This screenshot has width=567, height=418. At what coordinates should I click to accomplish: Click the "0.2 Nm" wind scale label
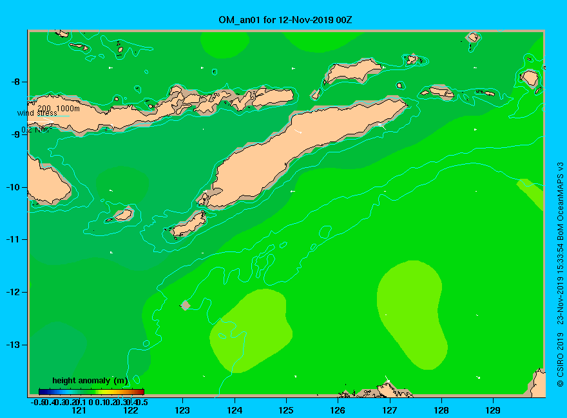click(x=36, y=130)
